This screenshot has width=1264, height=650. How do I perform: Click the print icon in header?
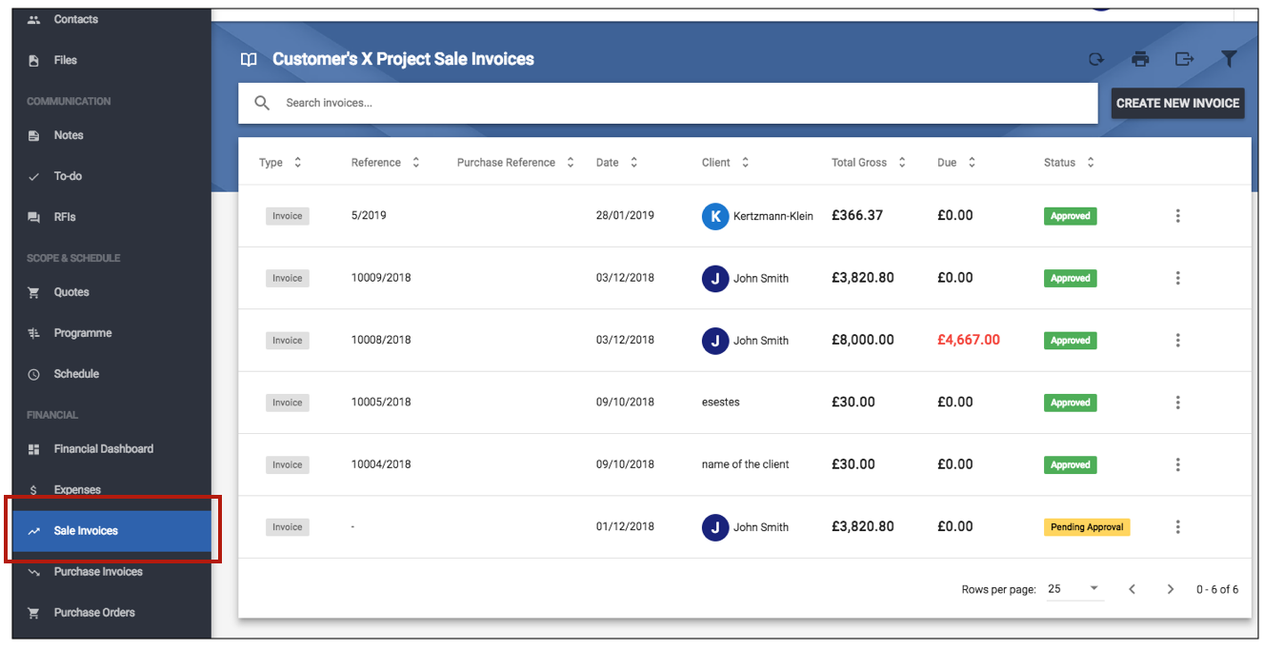[1140, 59]
